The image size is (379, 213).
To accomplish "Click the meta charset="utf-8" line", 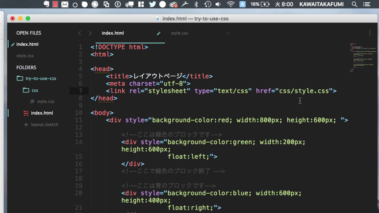I will tap(148, 84).
